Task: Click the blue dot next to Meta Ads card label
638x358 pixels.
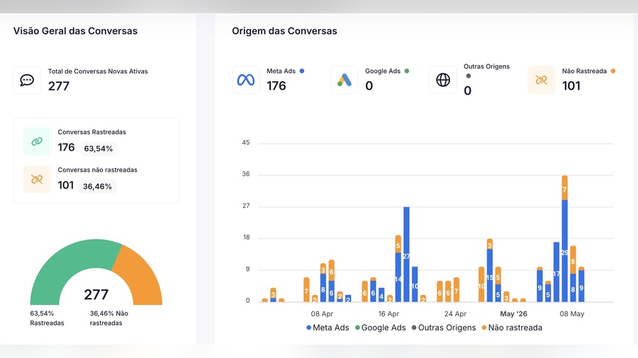Action: pyautogui.click(x=302, y=71)
